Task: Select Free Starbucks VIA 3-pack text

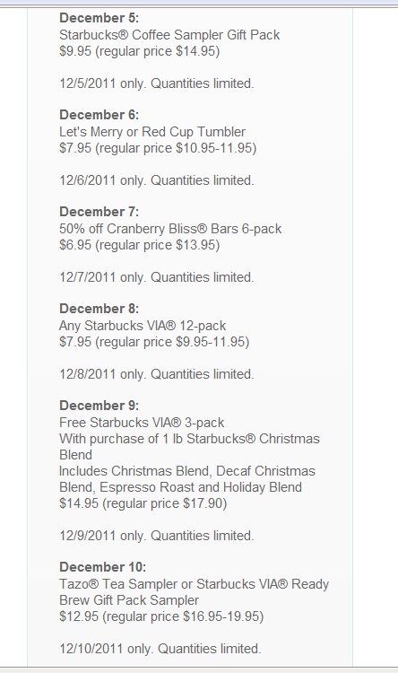Action: pos(142,423)
